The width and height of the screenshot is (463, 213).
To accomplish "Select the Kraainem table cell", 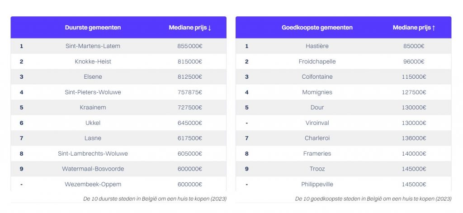I will click(x=93, y=108).
